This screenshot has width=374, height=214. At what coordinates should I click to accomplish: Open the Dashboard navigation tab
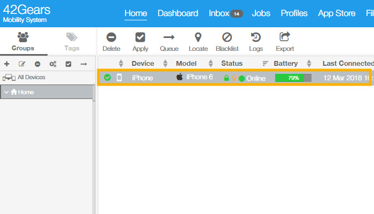[178, 13]
